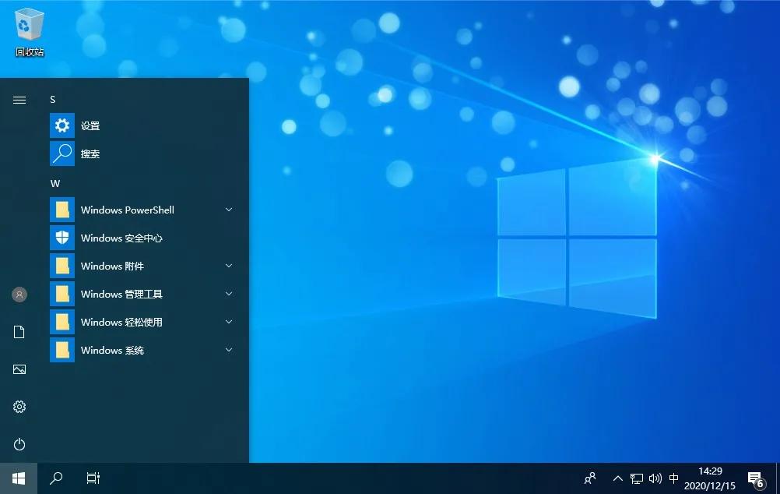
Task: Click the user account icon in Start sidebar
Action: (x=19, y=294)
